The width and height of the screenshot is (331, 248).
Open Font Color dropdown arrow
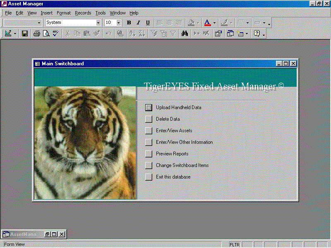click(214, 23)
